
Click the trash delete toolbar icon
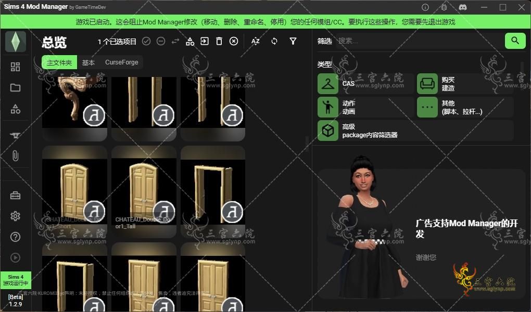[219, 41]
